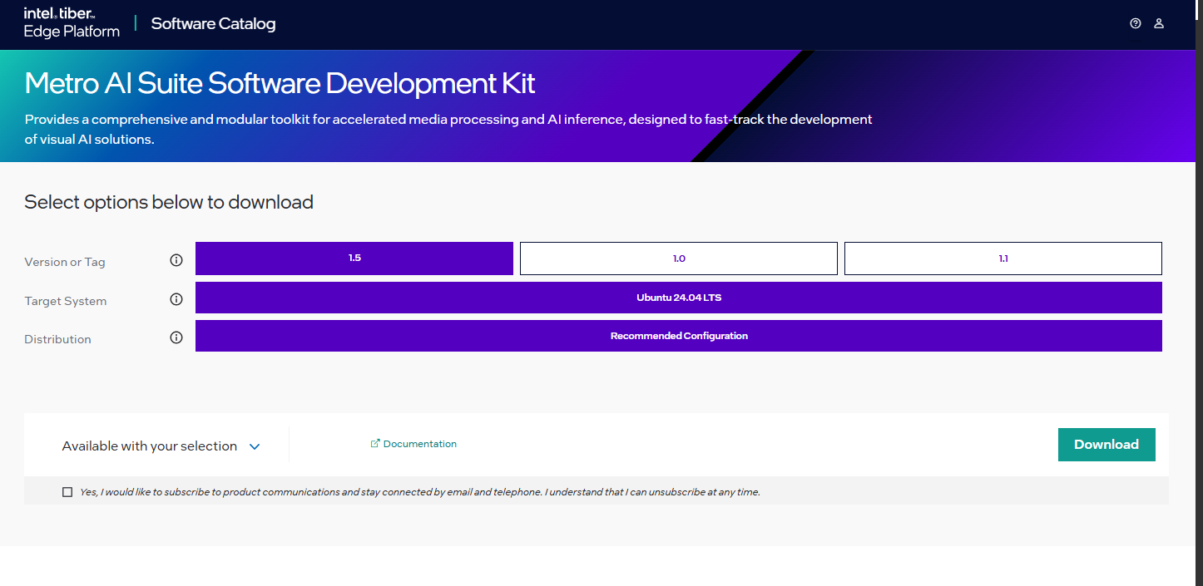Open the help question mark icon
The image size is (1203, 586).
point(1136,24)
